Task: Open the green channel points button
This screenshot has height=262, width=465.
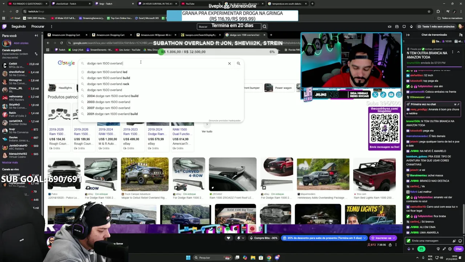Action: click(421, 249)
